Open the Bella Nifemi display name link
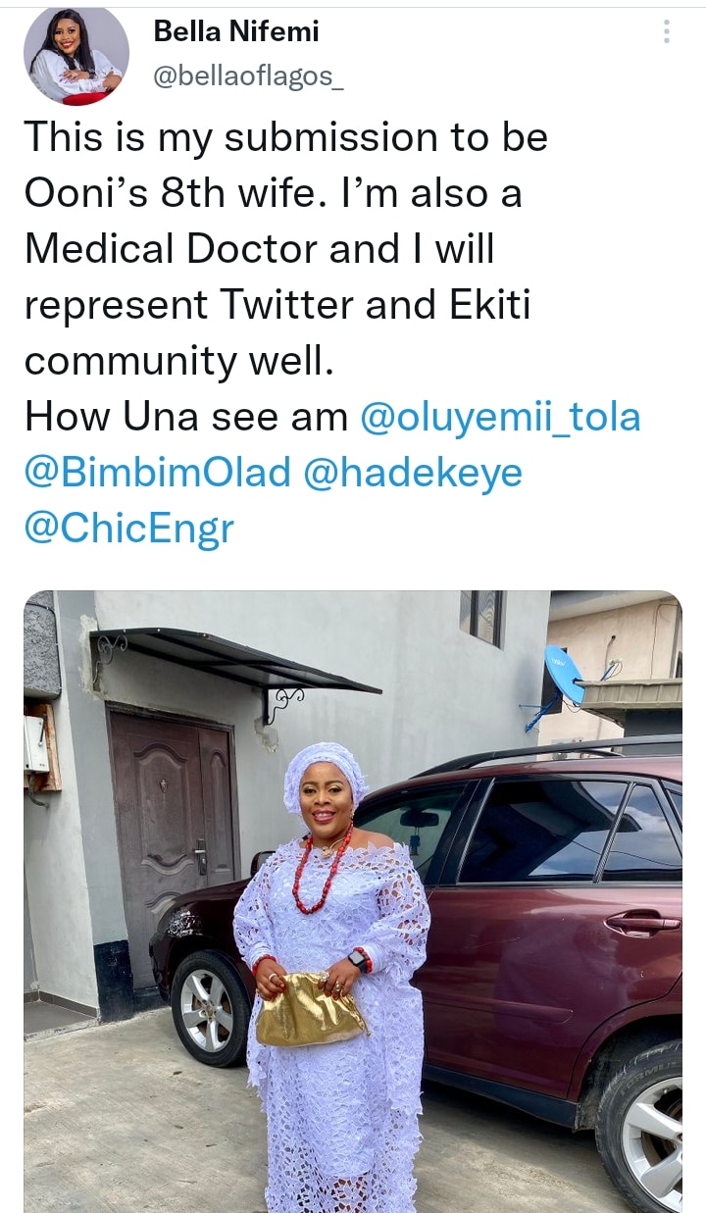Image resolution: width=706 pixels, height=1213 pixels. (236, 32)
